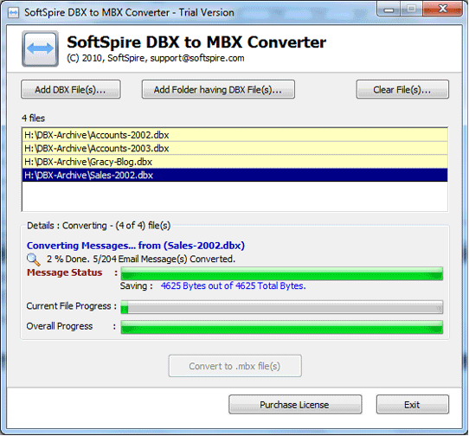Screen dimensions: 469x436
Task: Click Add Folder having DBX File(s) button
Action: (x=218, y=89)
